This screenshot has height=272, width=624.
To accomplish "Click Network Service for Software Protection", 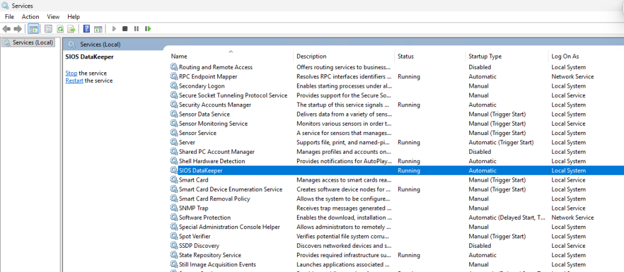I will (x=572, y=218).
